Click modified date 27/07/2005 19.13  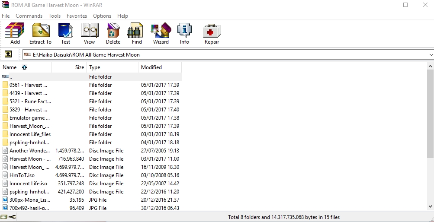(160, 150)
